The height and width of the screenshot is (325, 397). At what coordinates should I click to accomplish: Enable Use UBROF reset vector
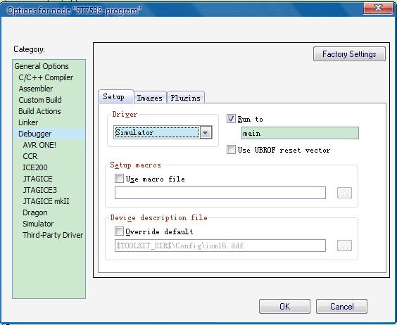pyautogui.click(x=231, y=150)
